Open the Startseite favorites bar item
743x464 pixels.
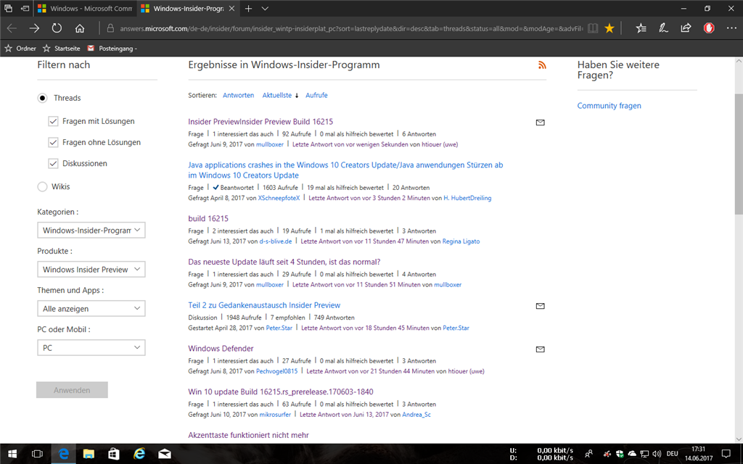tap(62, 49)
